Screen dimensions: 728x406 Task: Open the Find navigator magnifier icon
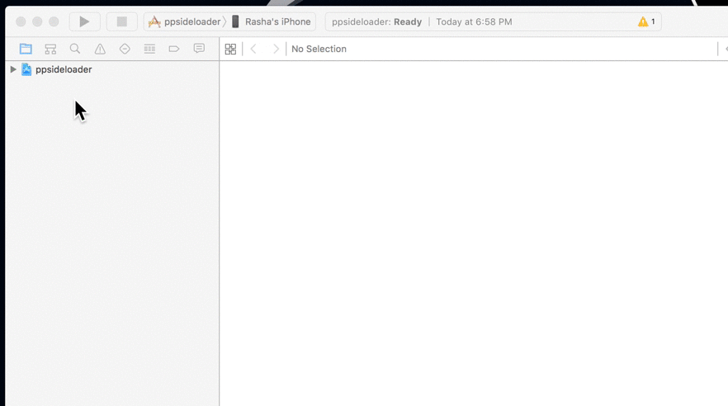point(75,49)
